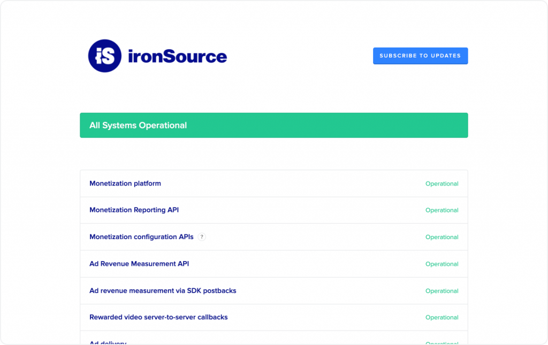Click Operational status for Ad Revenue Measurement API
The image size is (548, 345).
click(442, 264)
